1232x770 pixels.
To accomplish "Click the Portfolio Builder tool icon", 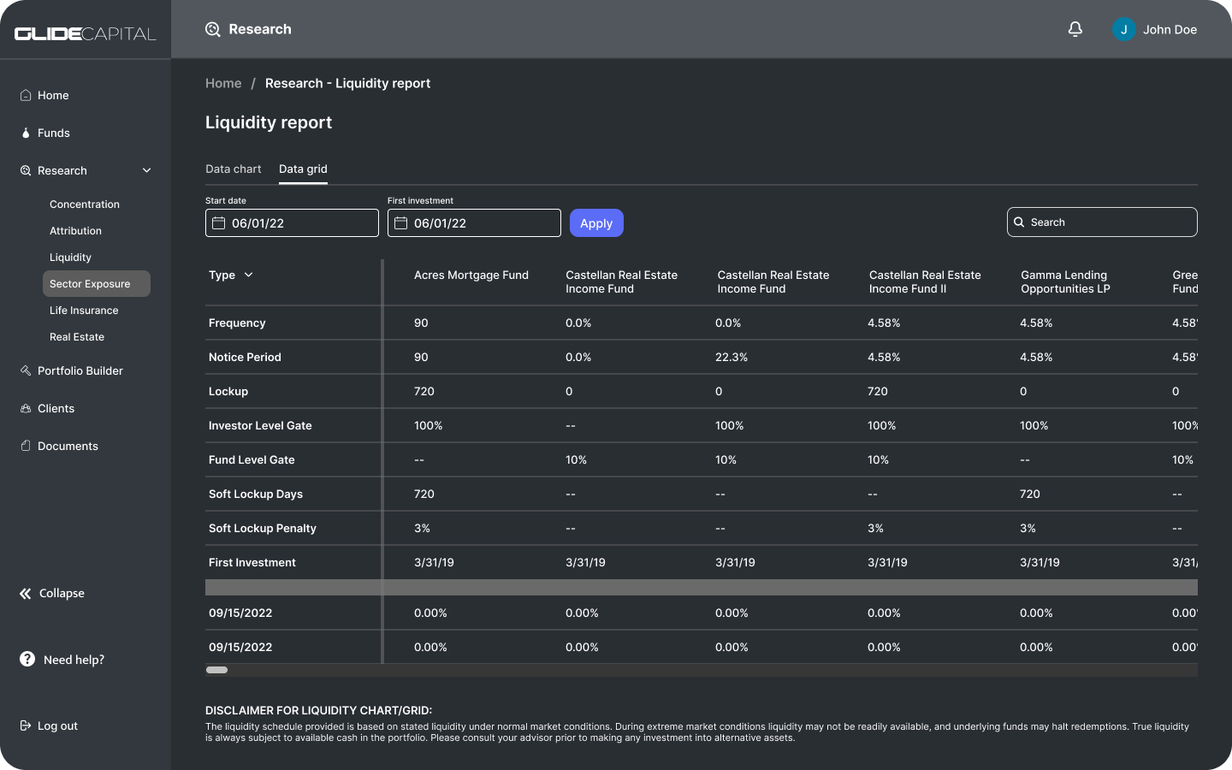I will 26,370.
